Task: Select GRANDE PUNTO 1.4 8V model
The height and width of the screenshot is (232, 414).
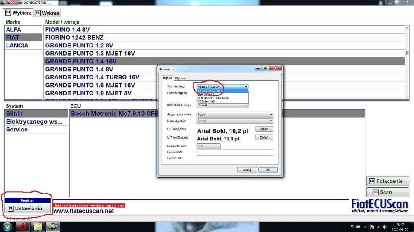Action: [x=100, y=69]
